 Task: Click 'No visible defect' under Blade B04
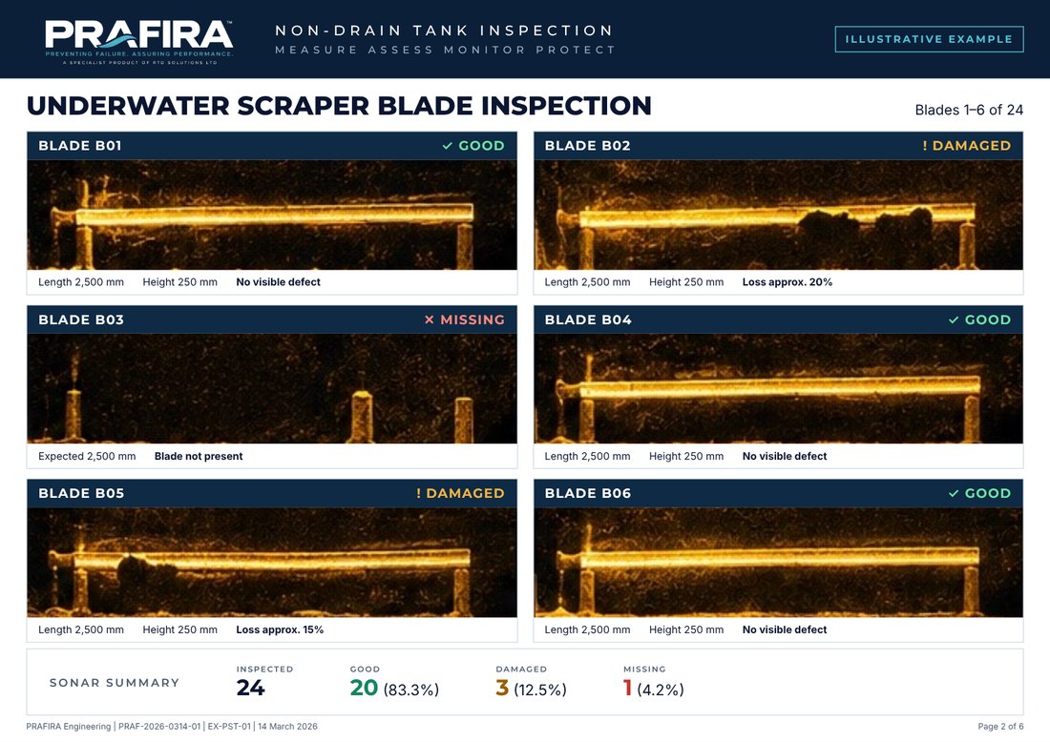point(784,456)
